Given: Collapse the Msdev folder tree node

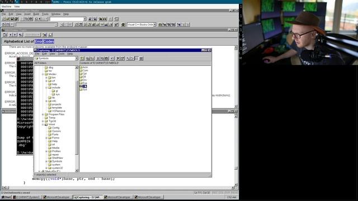Looking at the screenshot, I should pos(43,74).
